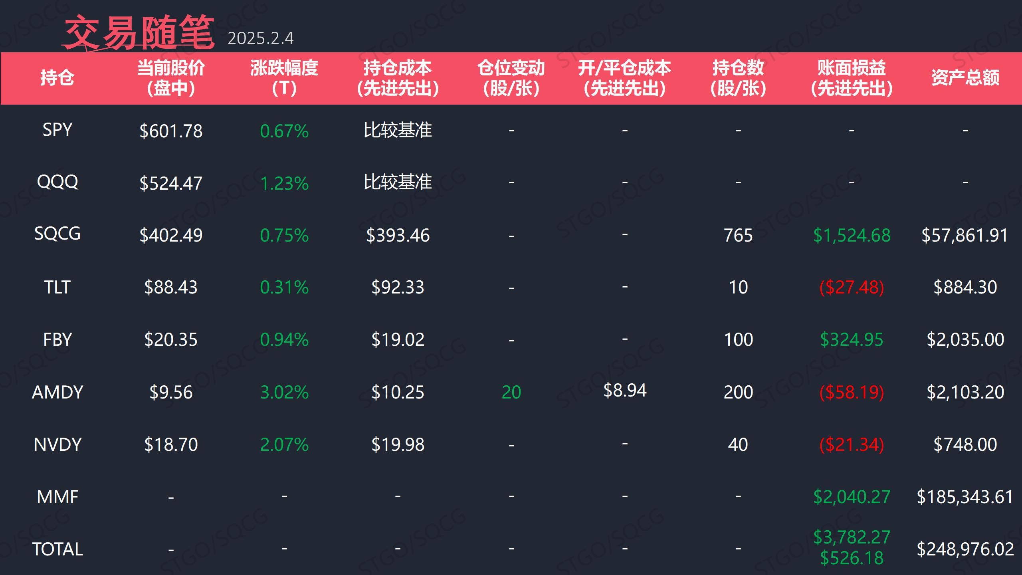Click TLT price $88.43
This screenshot has height=575, width=1022.
[171, 287]
